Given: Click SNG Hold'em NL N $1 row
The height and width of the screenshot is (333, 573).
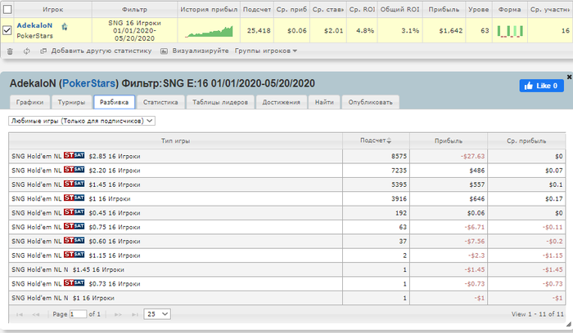Looking at the screenshot, I should [x=286, y=298].
